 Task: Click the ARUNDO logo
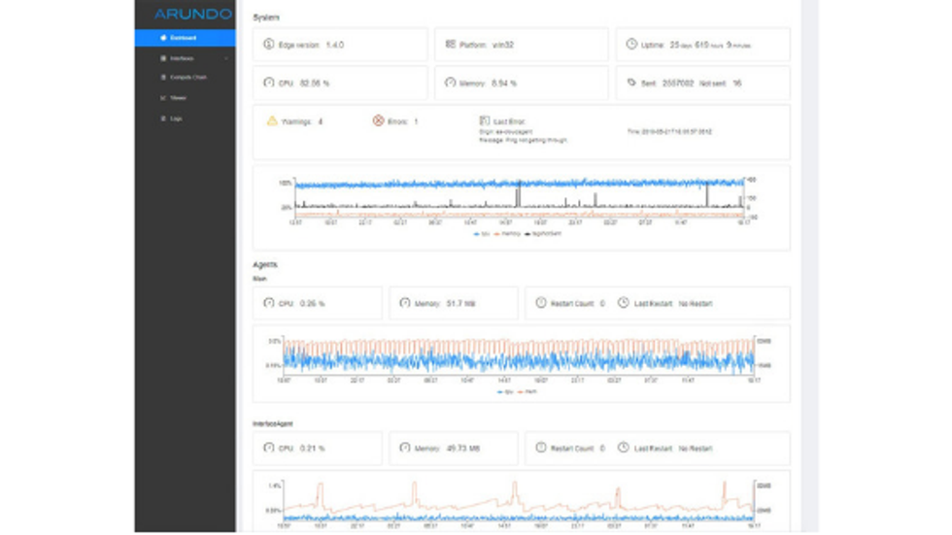pos(193,14)
